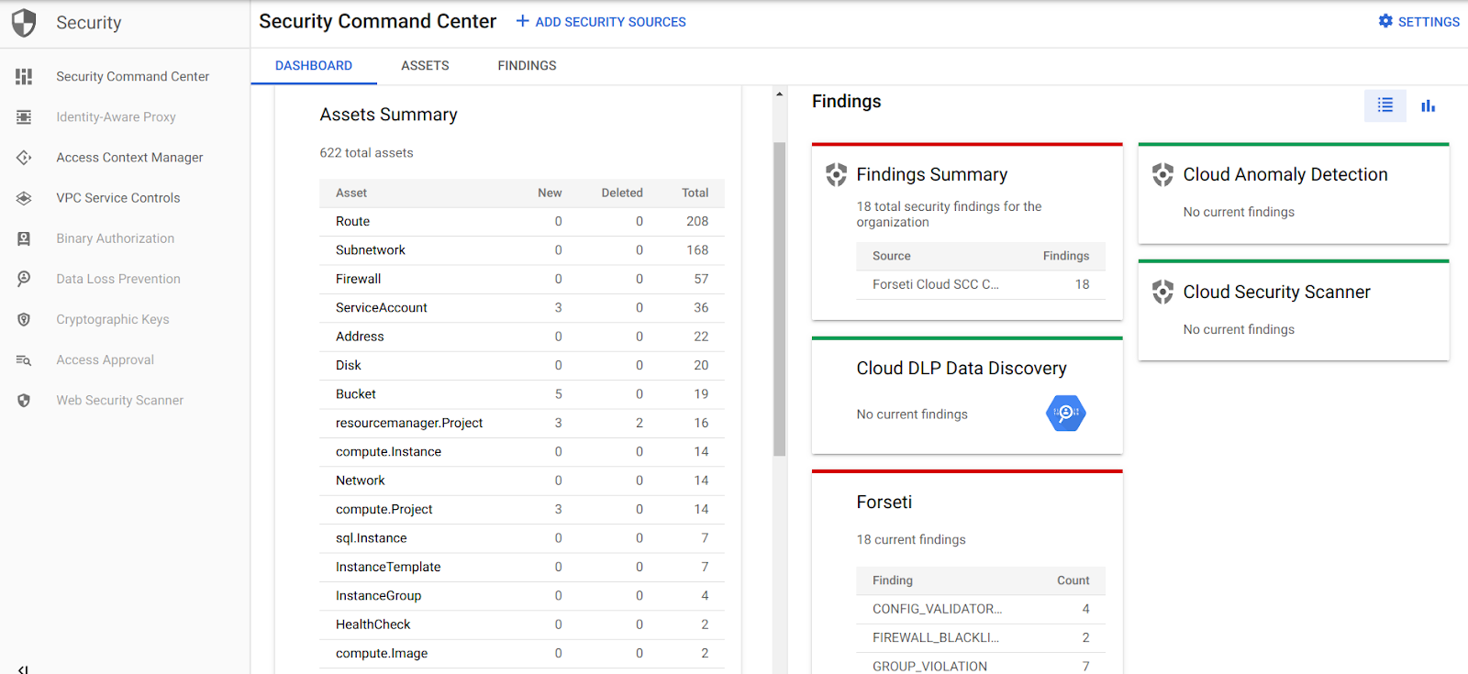The height and width of the screenshot is (674, 1468).
Task: Select the Forseti Cloud SCC source row
Action: click(x=980, y=285)
